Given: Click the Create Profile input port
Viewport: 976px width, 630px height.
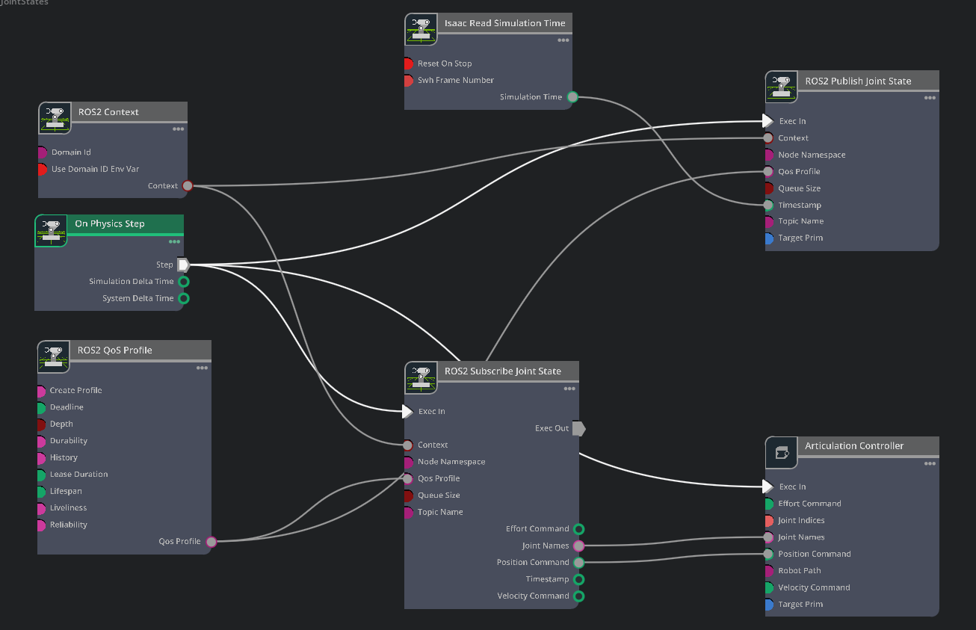Looking at the screenshot, I should (42, 391).
